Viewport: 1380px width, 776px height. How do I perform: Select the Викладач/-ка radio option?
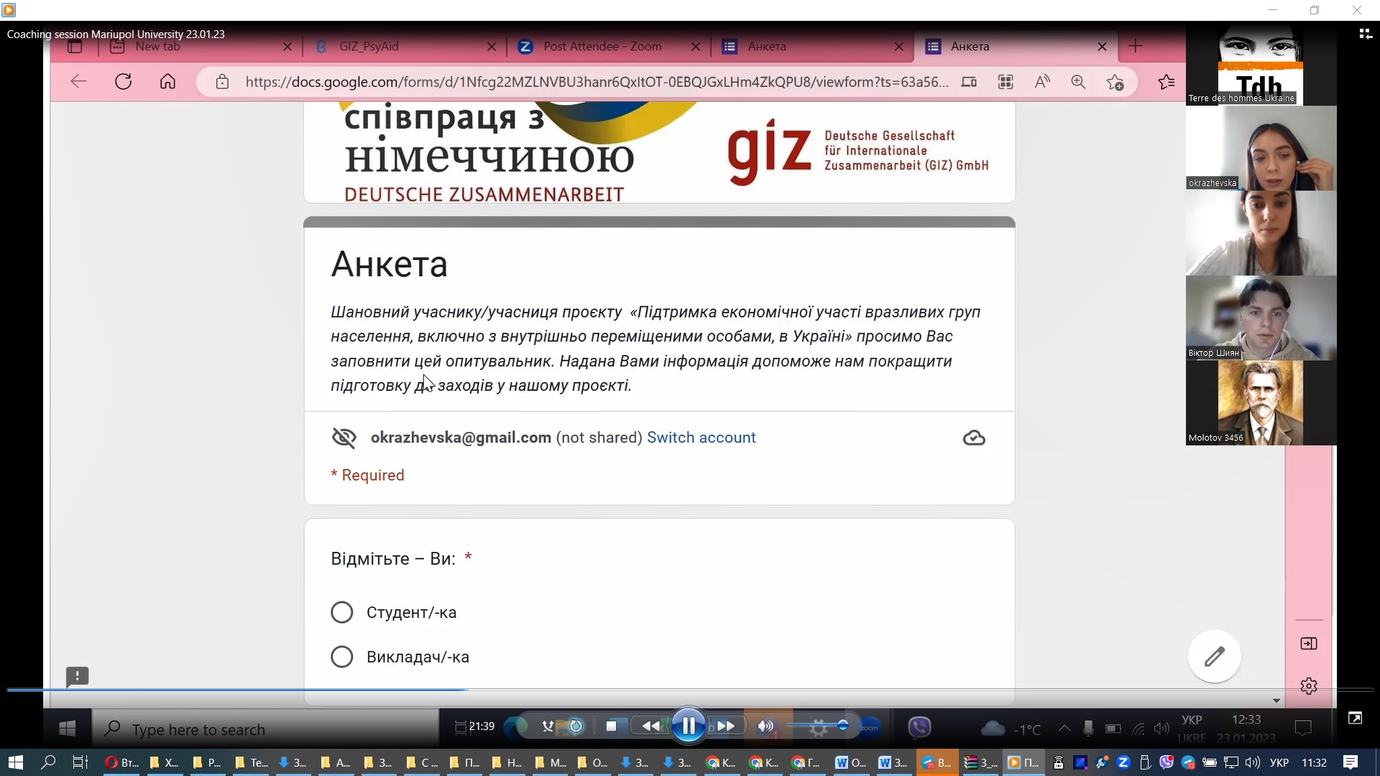click(x=342, y=657)
